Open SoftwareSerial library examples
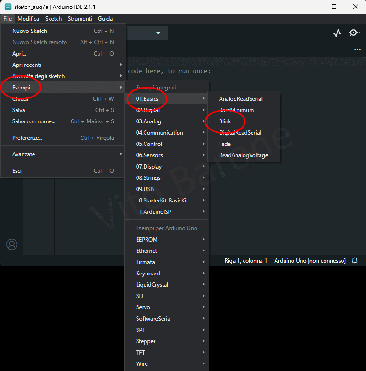 (167, 319)
